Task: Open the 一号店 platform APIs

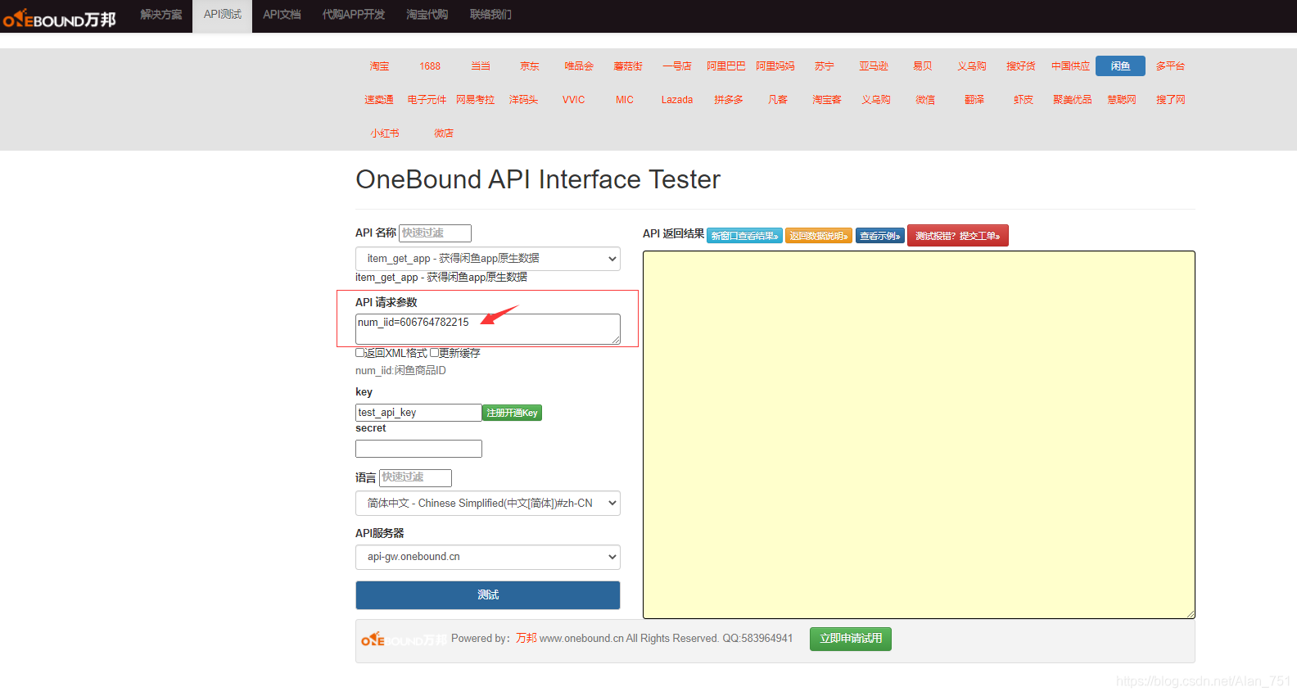Action: coord(677,66)
